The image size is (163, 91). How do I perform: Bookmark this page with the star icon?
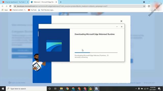tap(144, 6)
